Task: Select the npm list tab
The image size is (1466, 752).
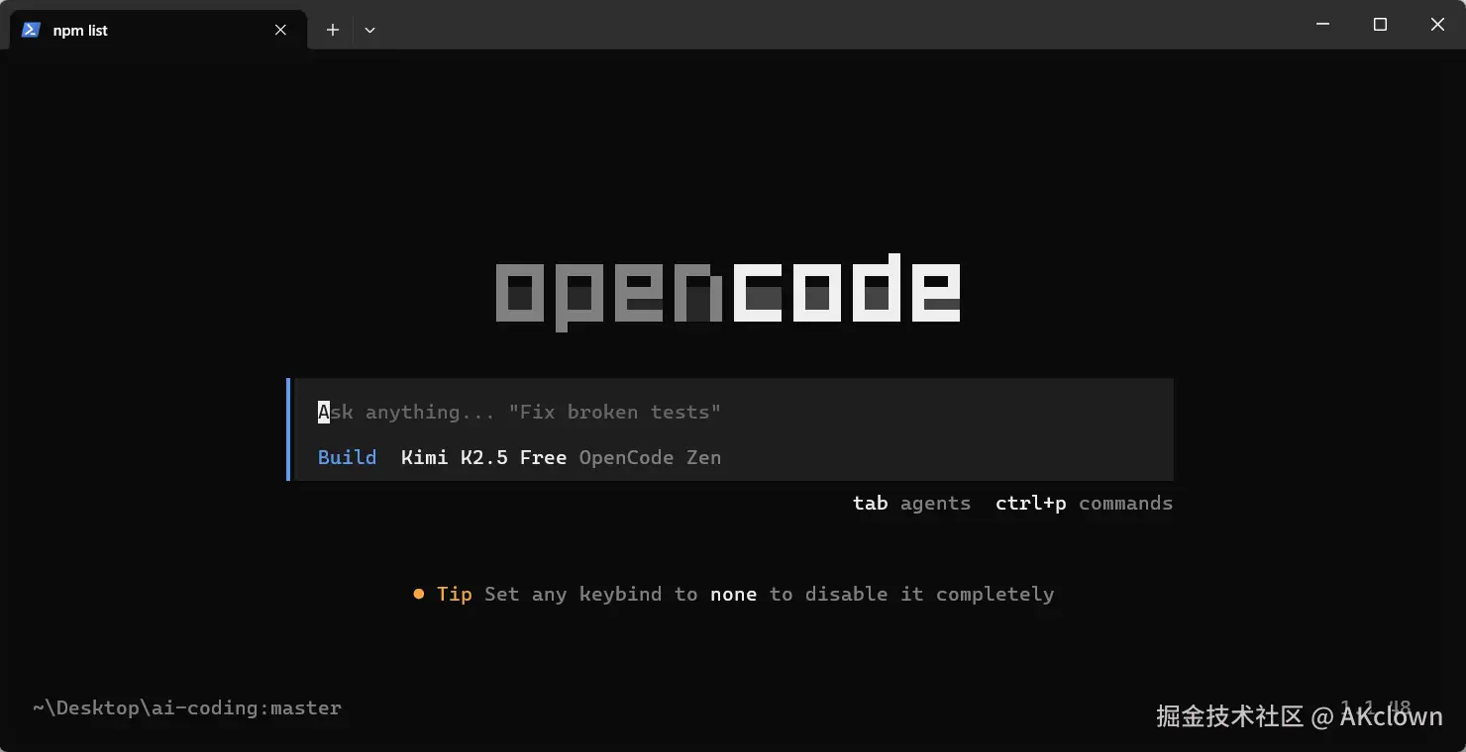Action: point(139,30)
